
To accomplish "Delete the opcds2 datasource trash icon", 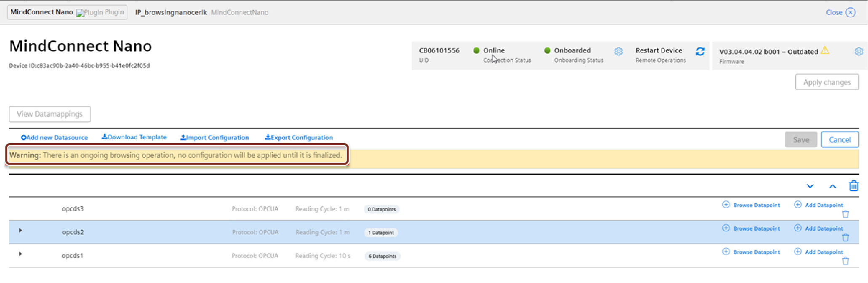I will (845, 238).
